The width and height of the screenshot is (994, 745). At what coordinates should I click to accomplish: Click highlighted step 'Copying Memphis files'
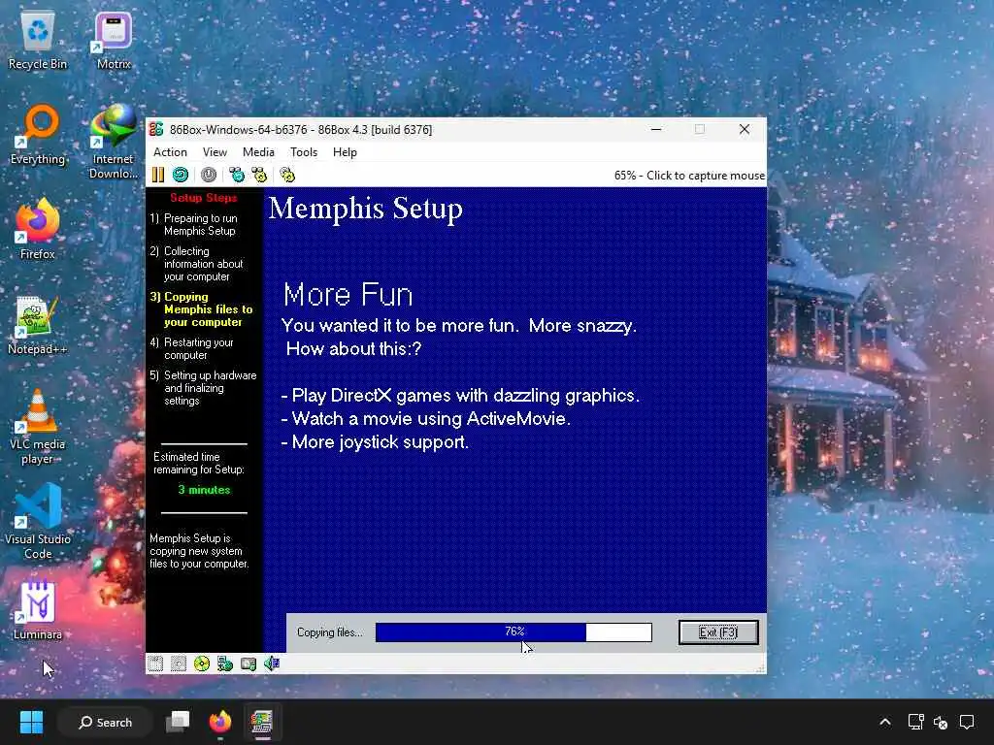click(x=202, y=309)
